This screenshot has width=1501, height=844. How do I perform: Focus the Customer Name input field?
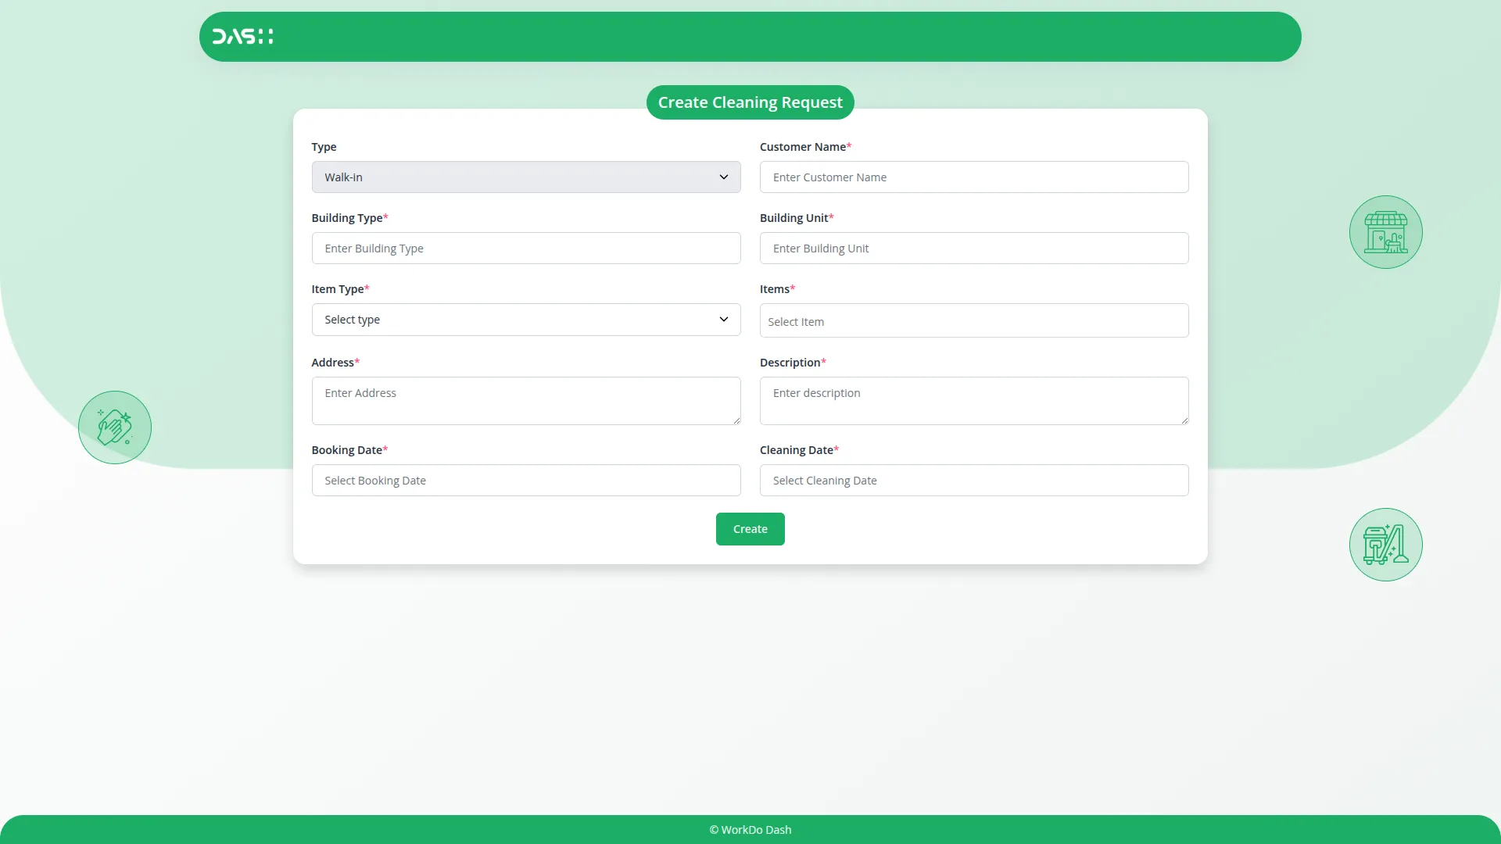coord(973,177)
